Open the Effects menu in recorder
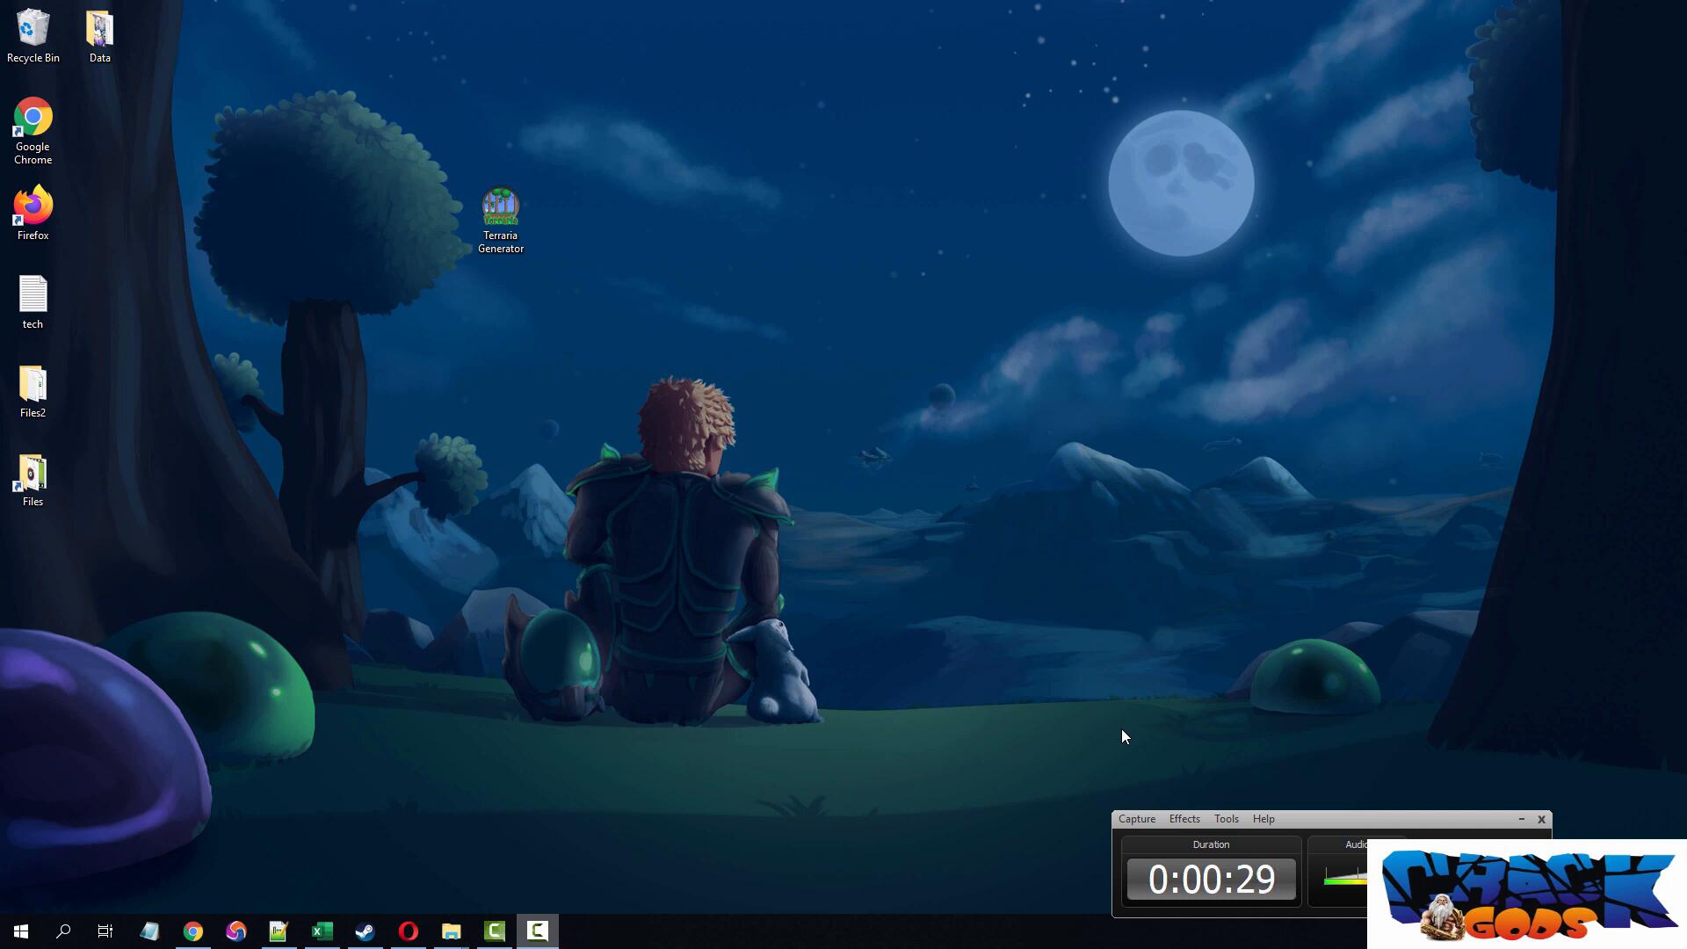Screen dimensions: 1687x949 (1184, 819)
